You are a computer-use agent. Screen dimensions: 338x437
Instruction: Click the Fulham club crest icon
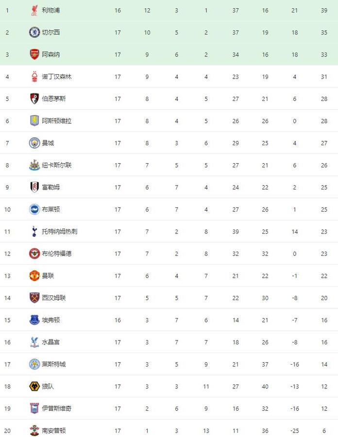click(x=34, y=187)
